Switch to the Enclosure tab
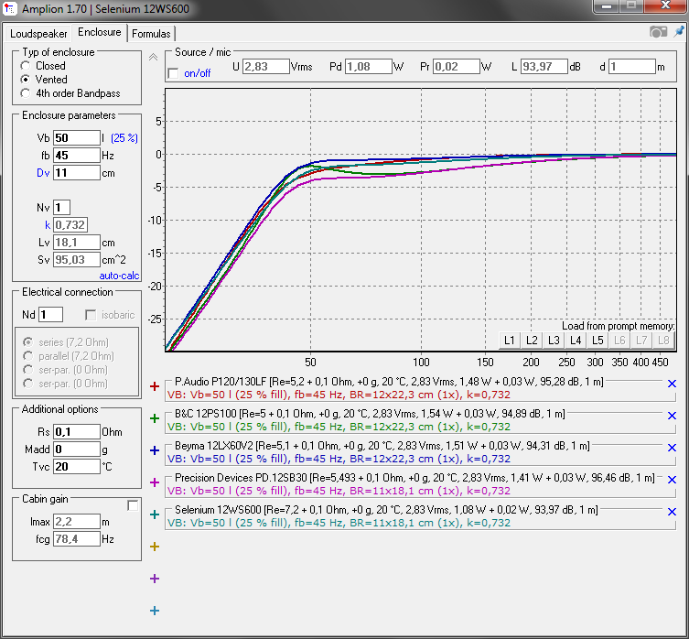This screenshot has height=639, width=689. (x=100, y=33)
